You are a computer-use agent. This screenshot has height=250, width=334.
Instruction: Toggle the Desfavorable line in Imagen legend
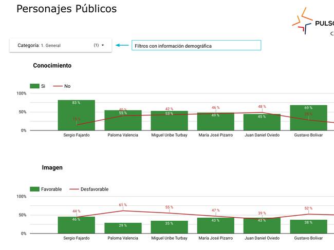[x=89, y=189]
